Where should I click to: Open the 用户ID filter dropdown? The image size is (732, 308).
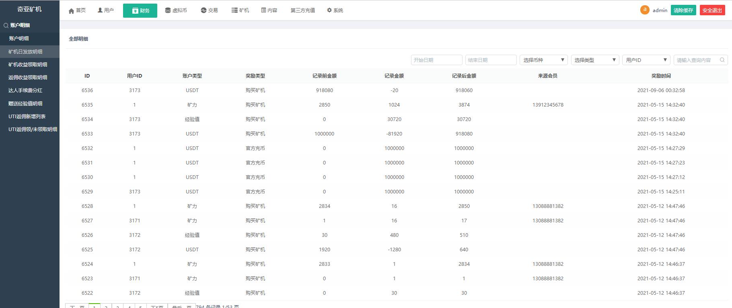646,60
